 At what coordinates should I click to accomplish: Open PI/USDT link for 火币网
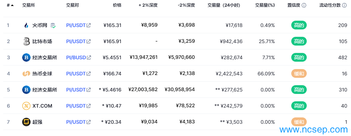78,25
